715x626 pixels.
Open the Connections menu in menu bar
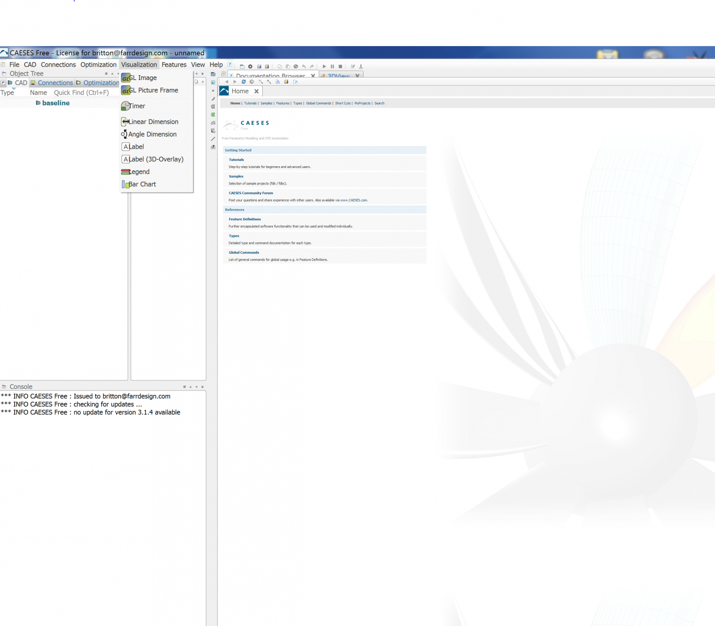[58, 65]
